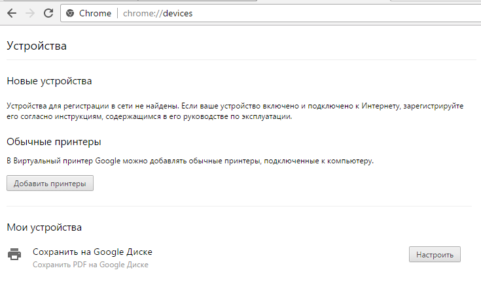Go back with the browser back arrow
This screenshot has width=481, height=281.
(12, 13)
